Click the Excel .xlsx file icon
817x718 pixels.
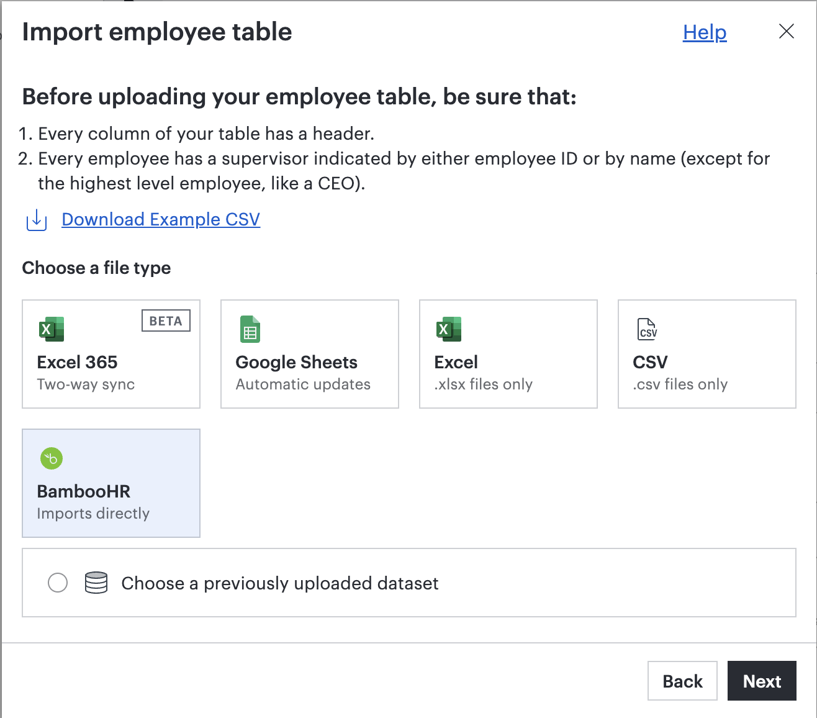[x=449, y=329]
